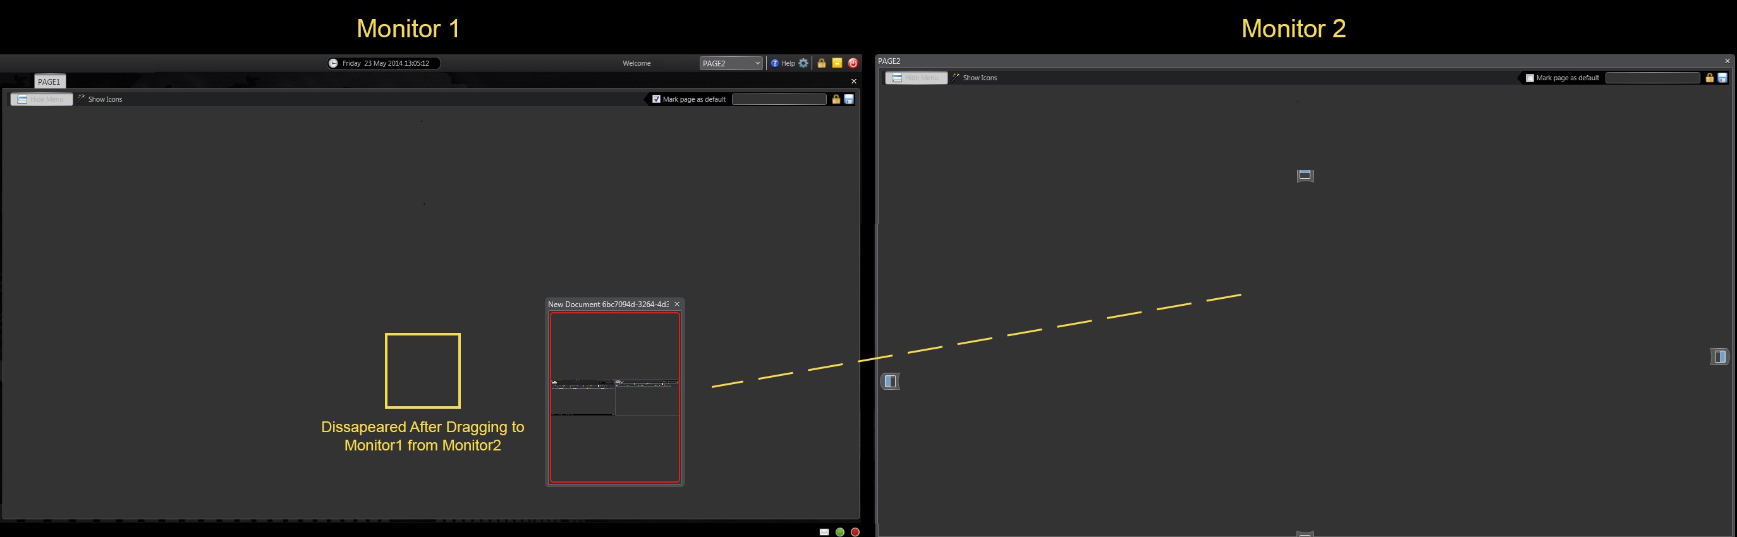Open the envelope messages icon in status bar
This screenshot has width=1737, height=537.
tap(824, 533)
